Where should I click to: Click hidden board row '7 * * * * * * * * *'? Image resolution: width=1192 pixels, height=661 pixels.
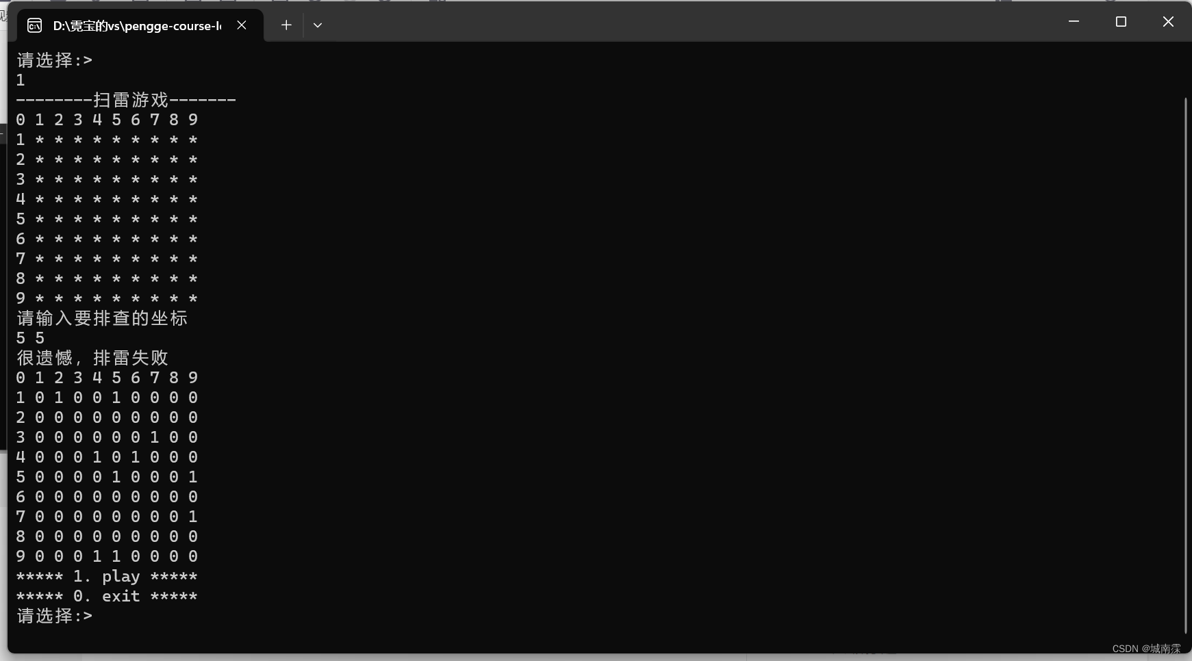point(107,259)
